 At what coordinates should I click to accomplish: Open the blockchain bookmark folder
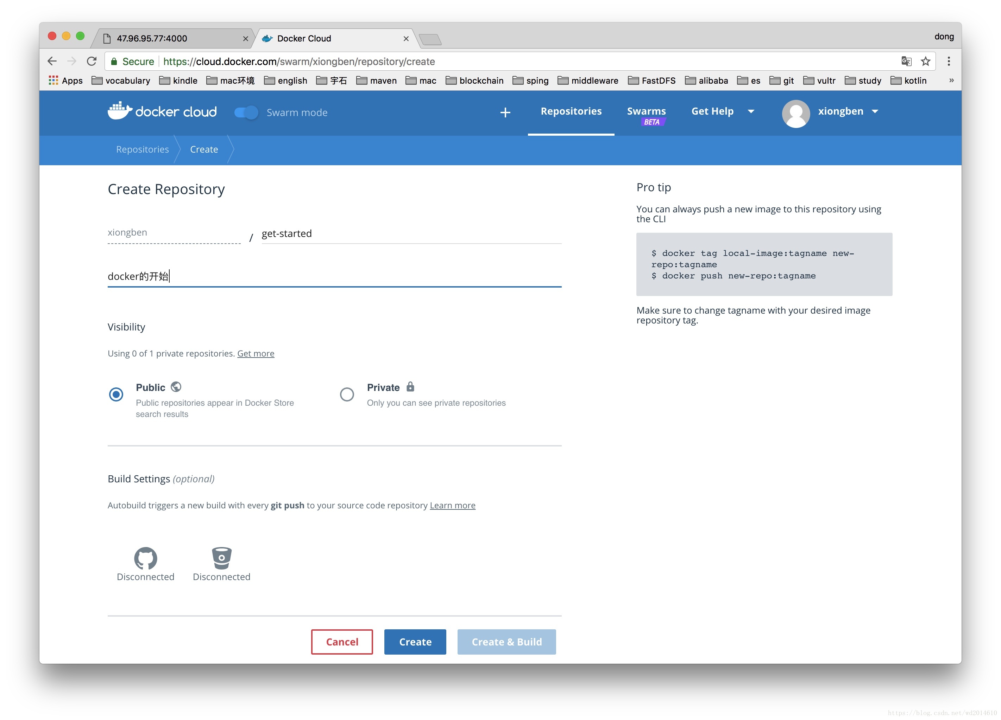point(474,81)
